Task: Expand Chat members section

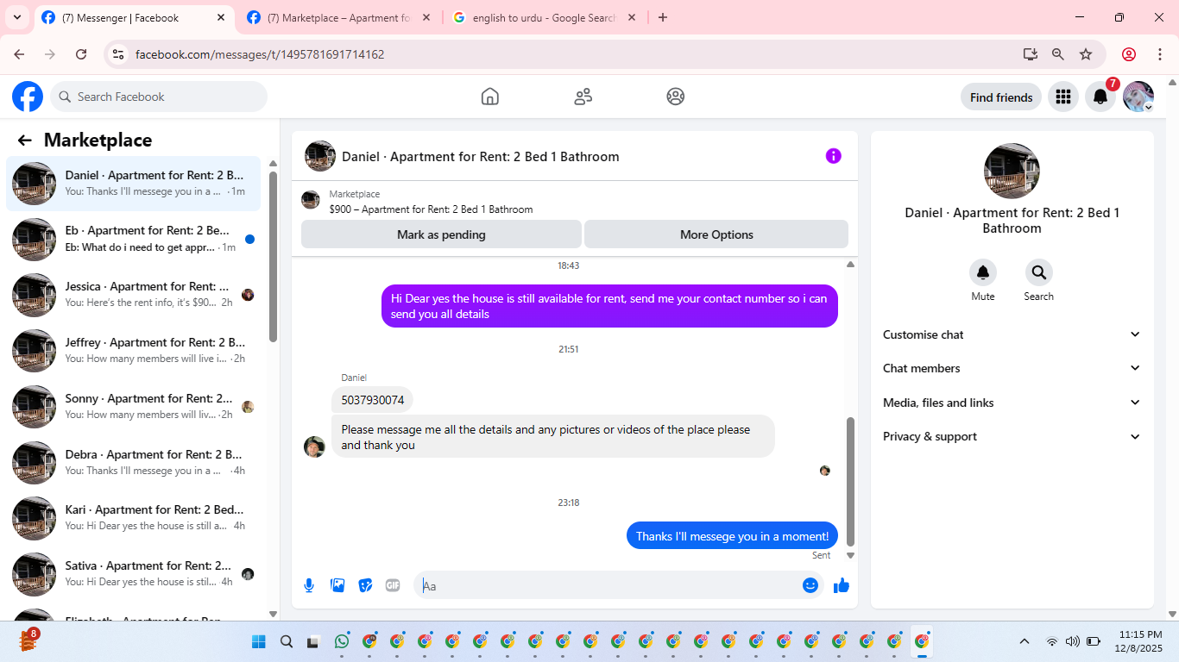Action: 1012,368
